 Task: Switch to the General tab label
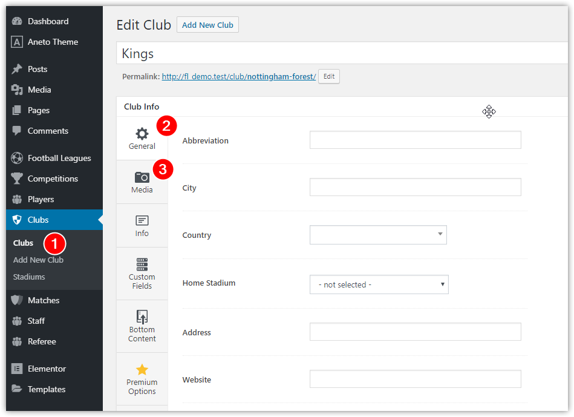coord(142,146)
